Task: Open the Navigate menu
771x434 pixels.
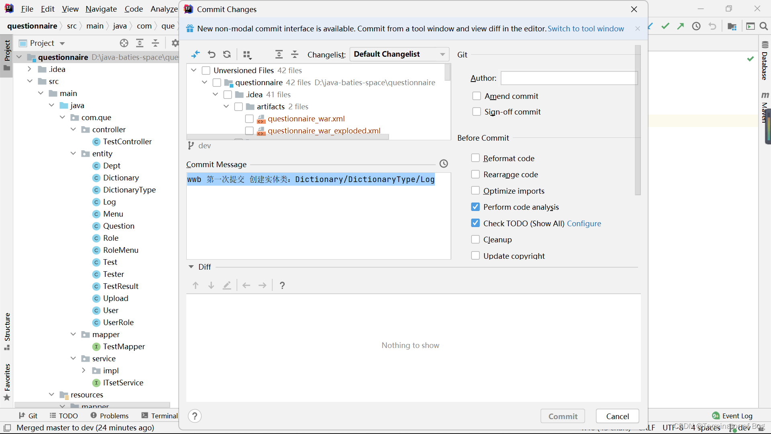Action: tap(101, 9)
